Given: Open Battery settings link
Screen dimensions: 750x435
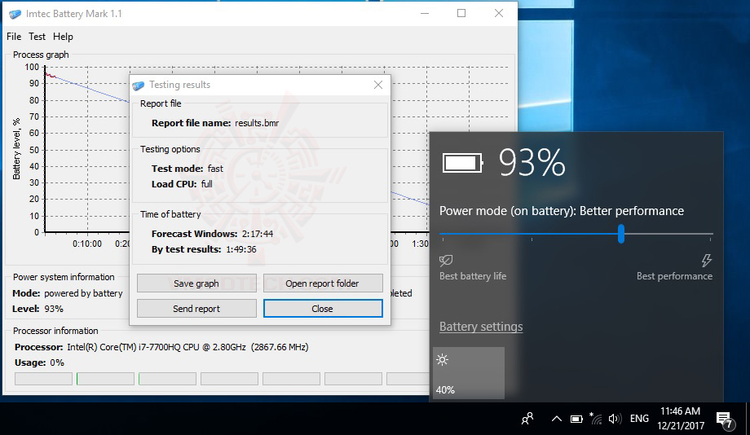Looking at the screenshot, I should click(x=481, y=327).
